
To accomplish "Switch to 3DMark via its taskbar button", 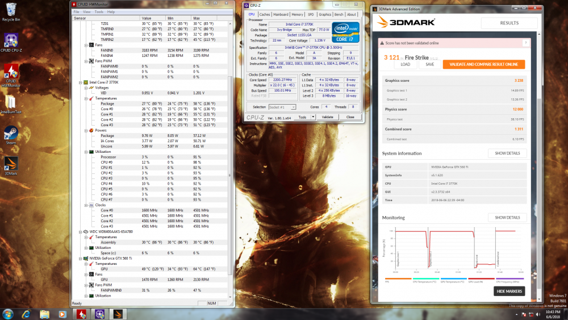I will pos(118,314).
